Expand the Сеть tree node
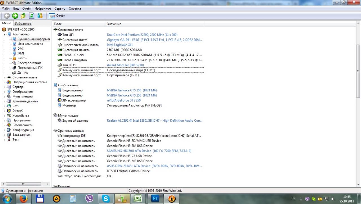The image size is (361, 204). coord(5,106)
